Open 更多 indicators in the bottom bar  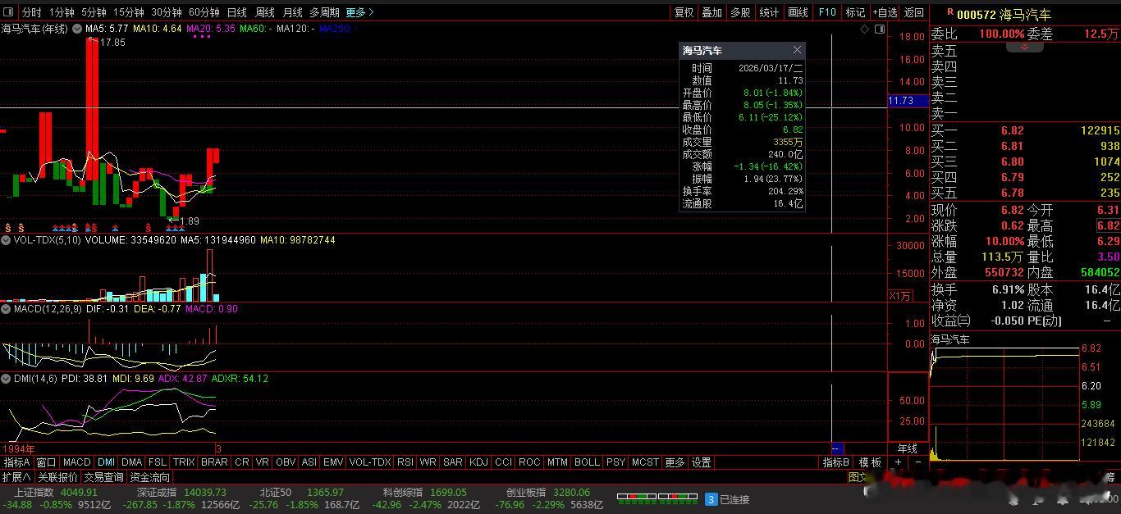(675, 462)
